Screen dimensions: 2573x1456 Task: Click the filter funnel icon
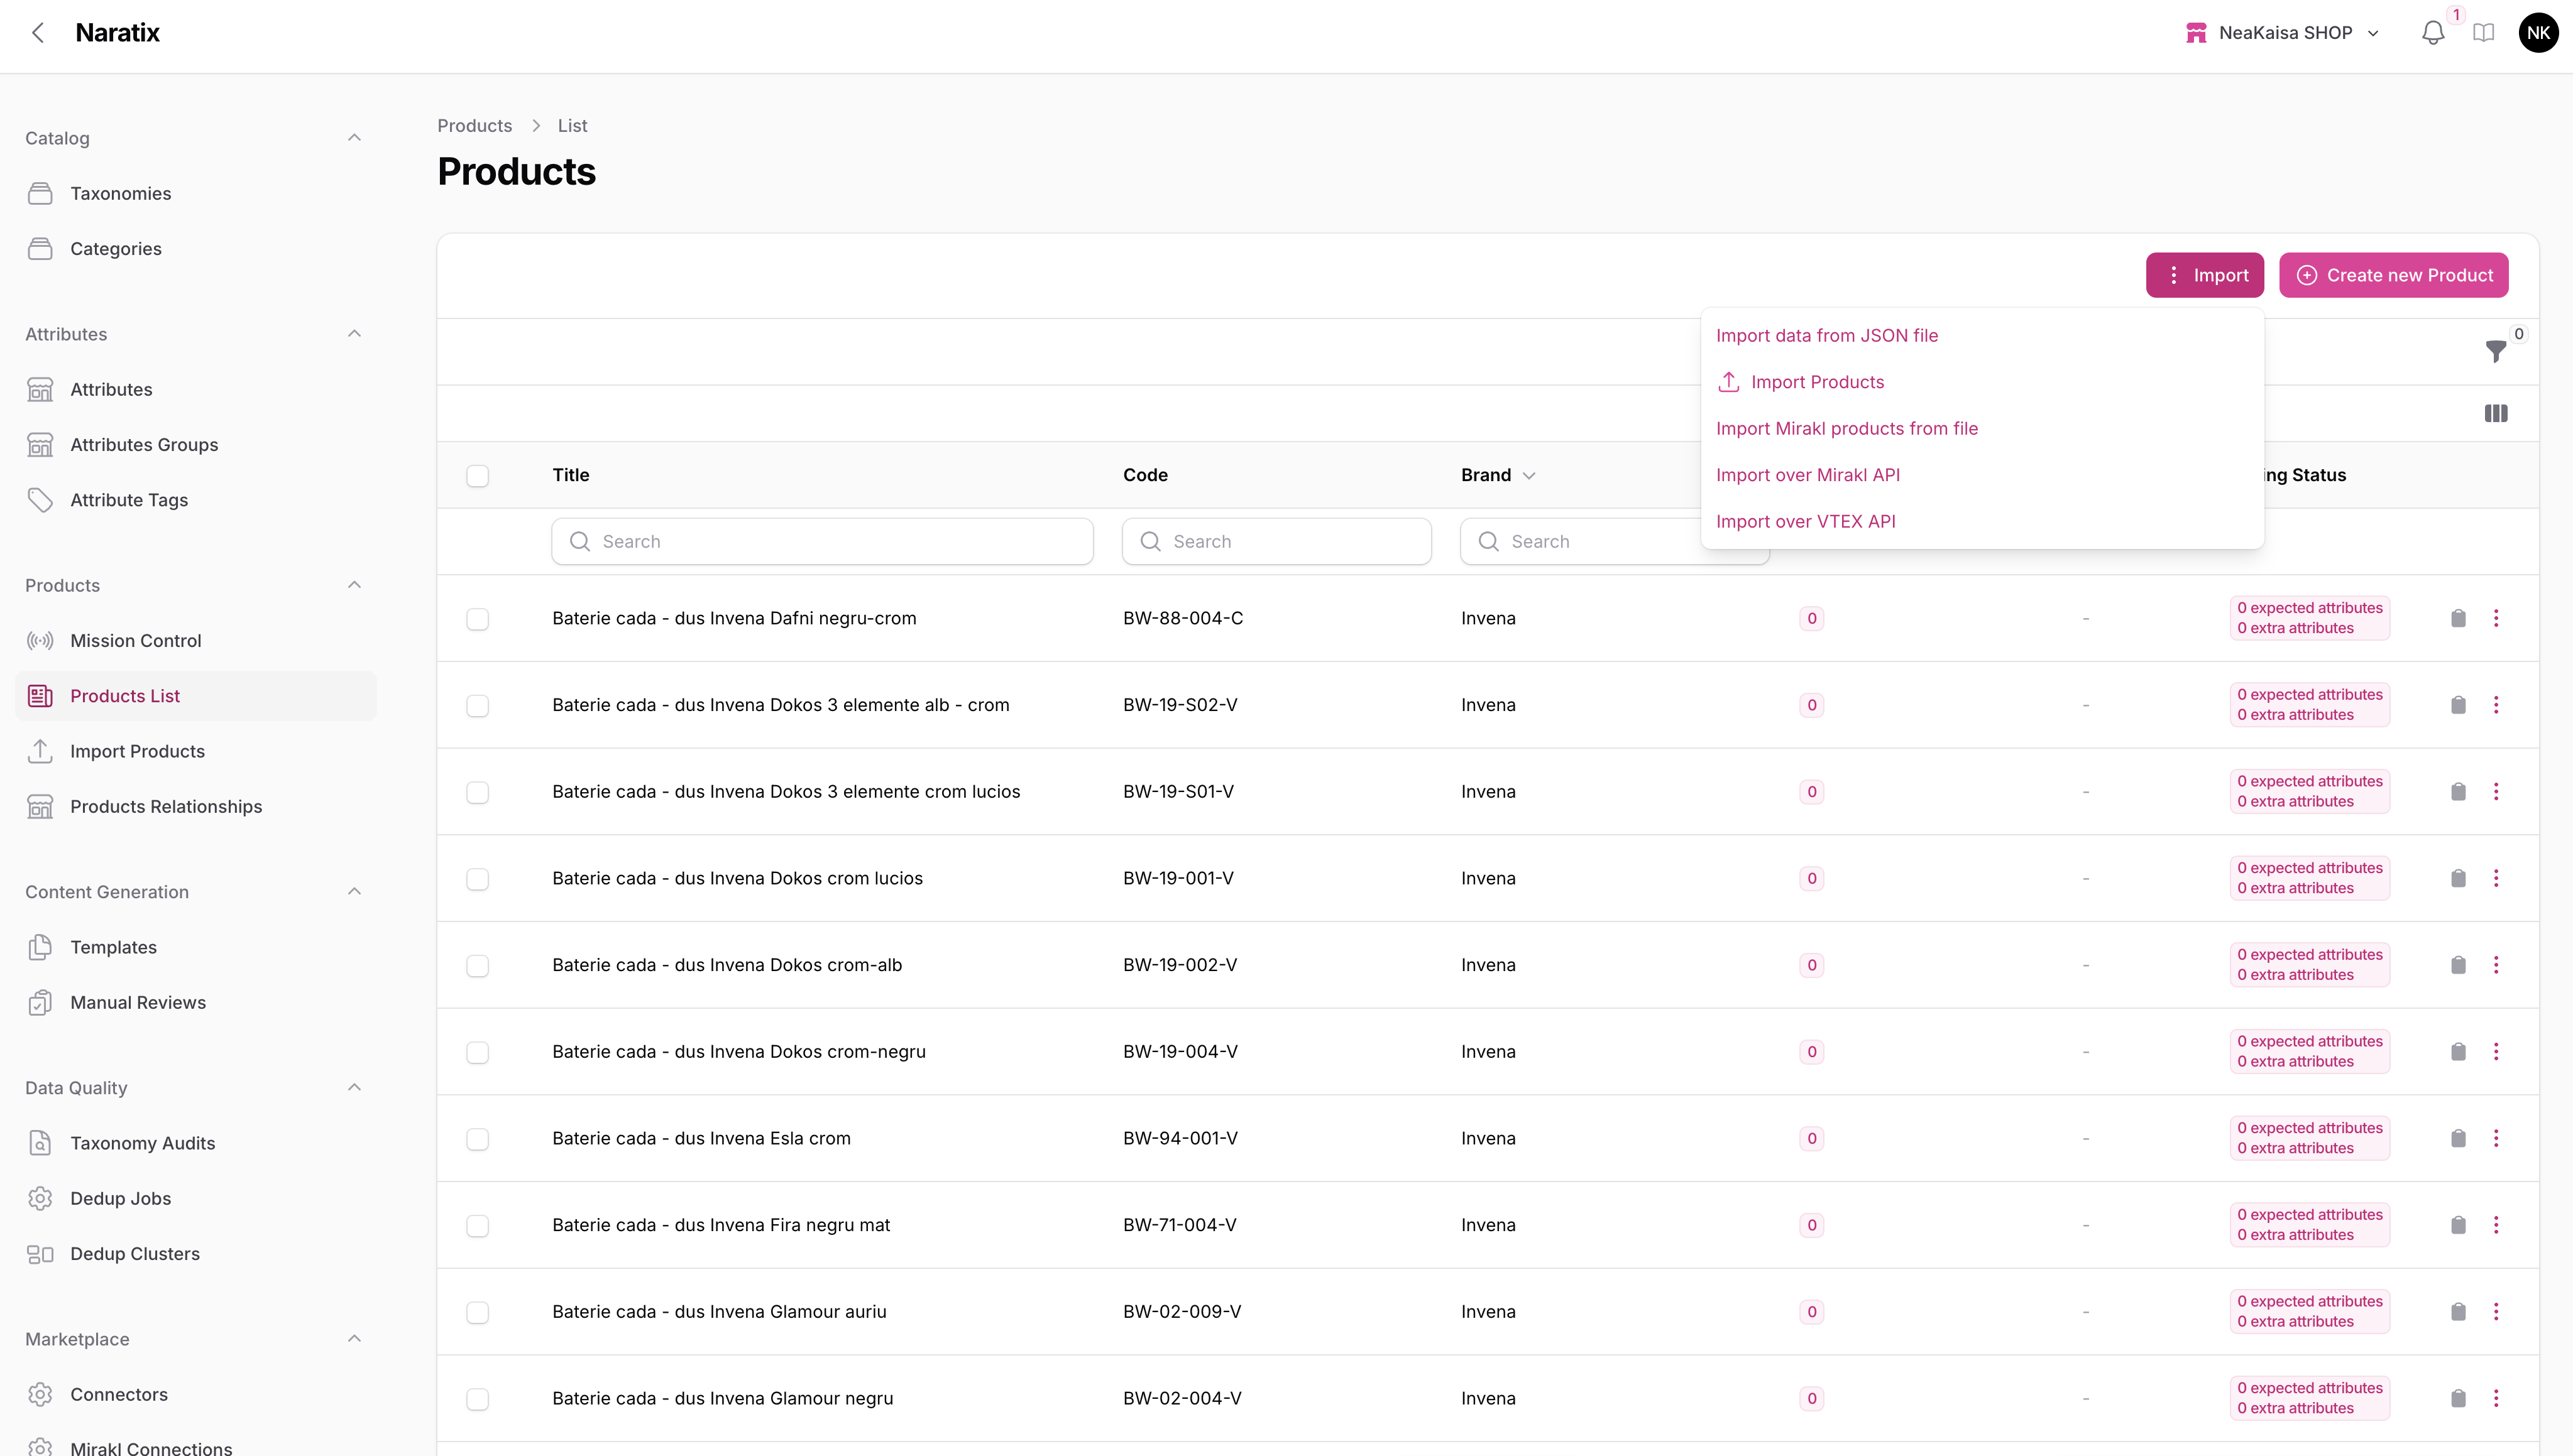coord(2495,351)
